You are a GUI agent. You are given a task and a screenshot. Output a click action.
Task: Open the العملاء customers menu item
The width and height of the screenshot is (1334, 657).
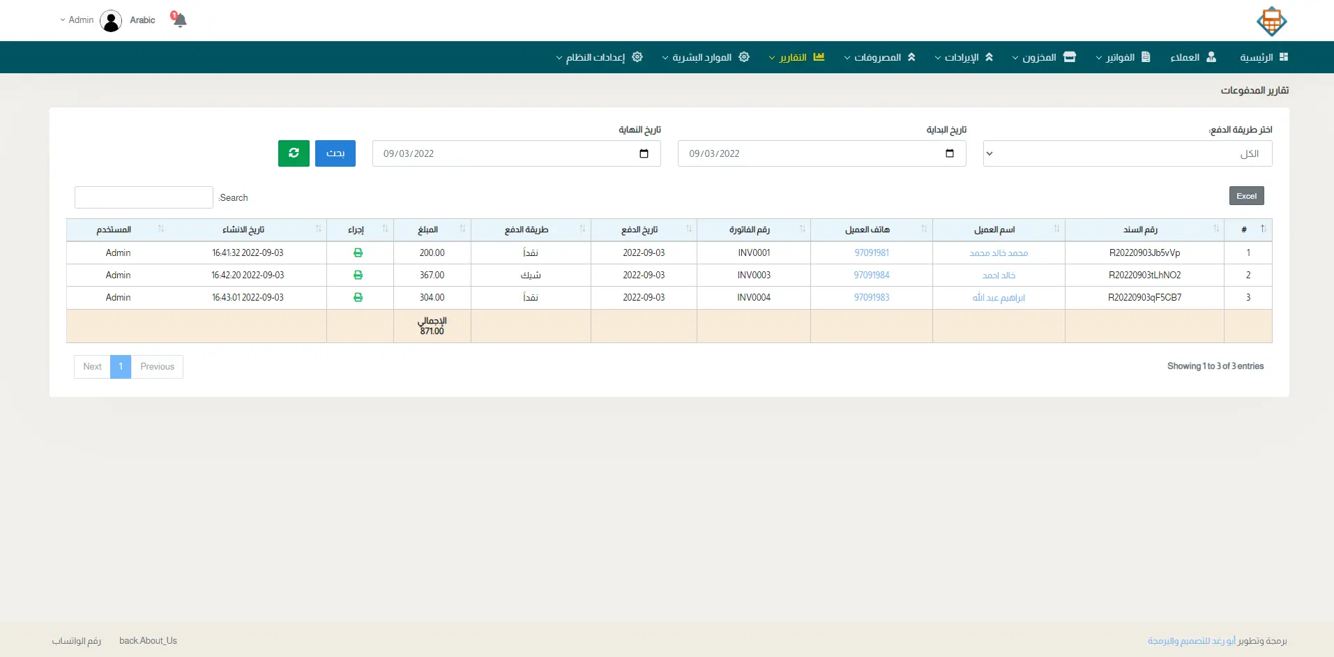click(1192, 57)
